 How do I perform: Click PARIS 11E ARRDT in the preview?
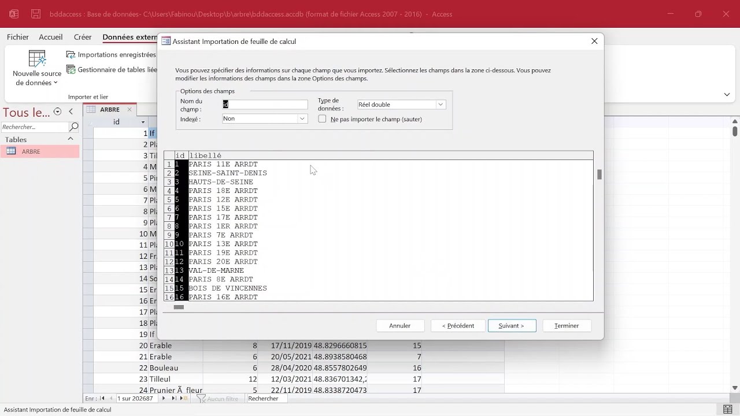pyautogui.click(x=223, y=164)
